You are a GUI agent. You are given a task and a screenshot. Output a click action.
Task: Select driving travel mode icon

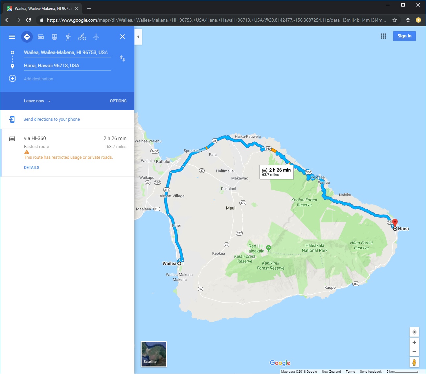[41, 37]
